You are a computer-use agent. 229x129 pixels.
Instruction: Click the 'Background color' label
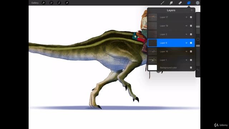tap(168, 68)
